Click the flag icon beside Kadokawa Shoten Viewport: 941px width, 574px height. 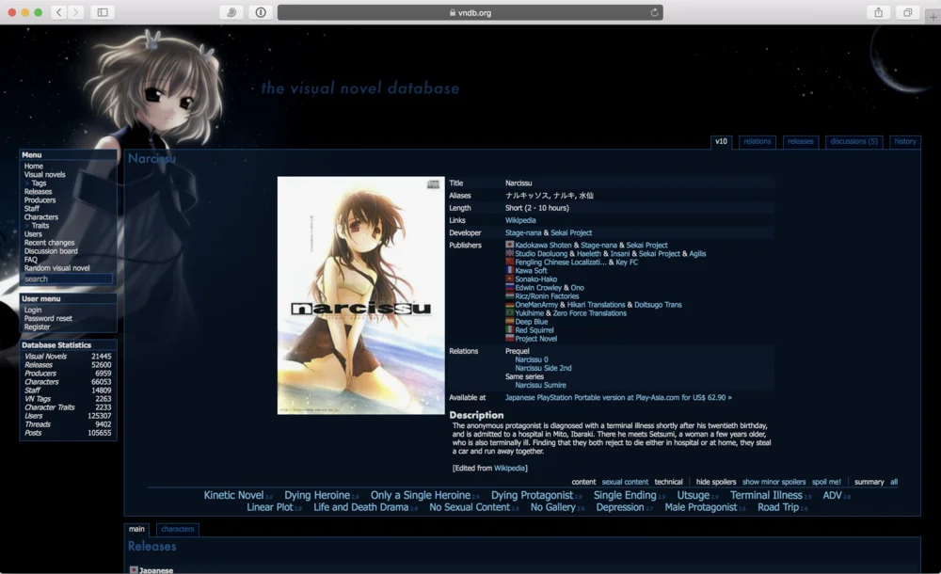(x=509, y=245)
